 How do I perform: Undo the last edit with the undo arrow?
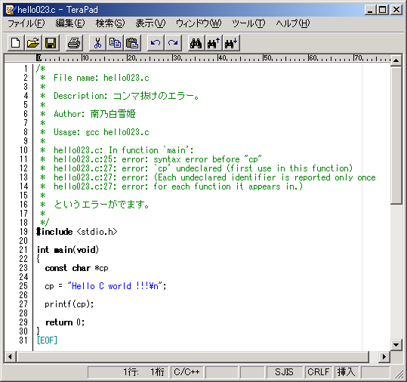click(x=156, y=43)
